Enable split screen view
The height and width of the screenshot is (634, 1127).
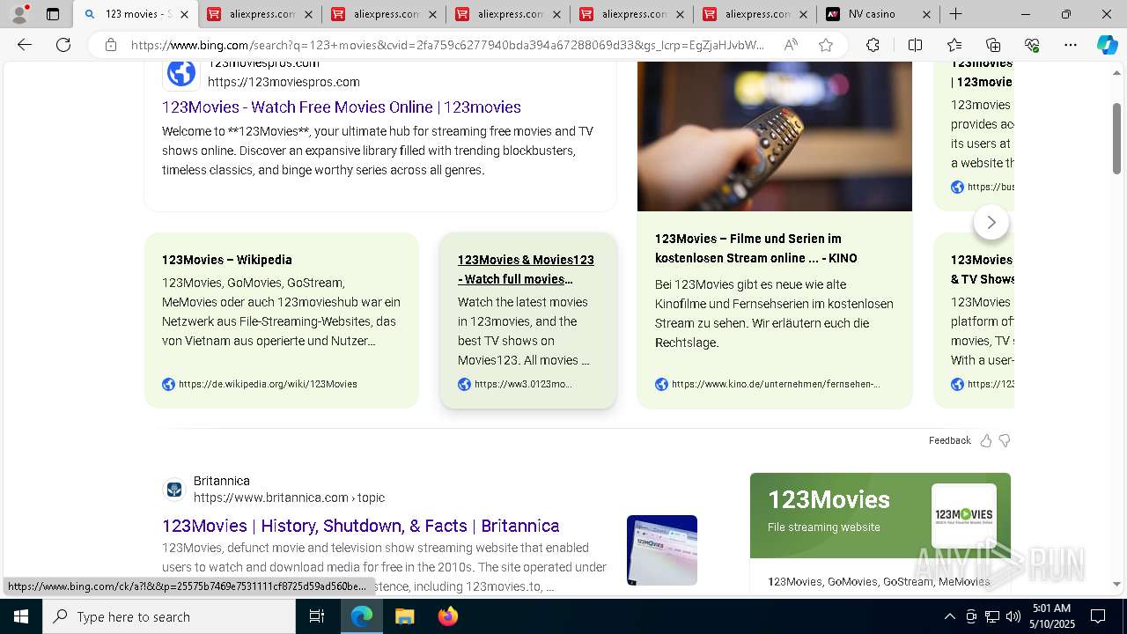(915, 45)
